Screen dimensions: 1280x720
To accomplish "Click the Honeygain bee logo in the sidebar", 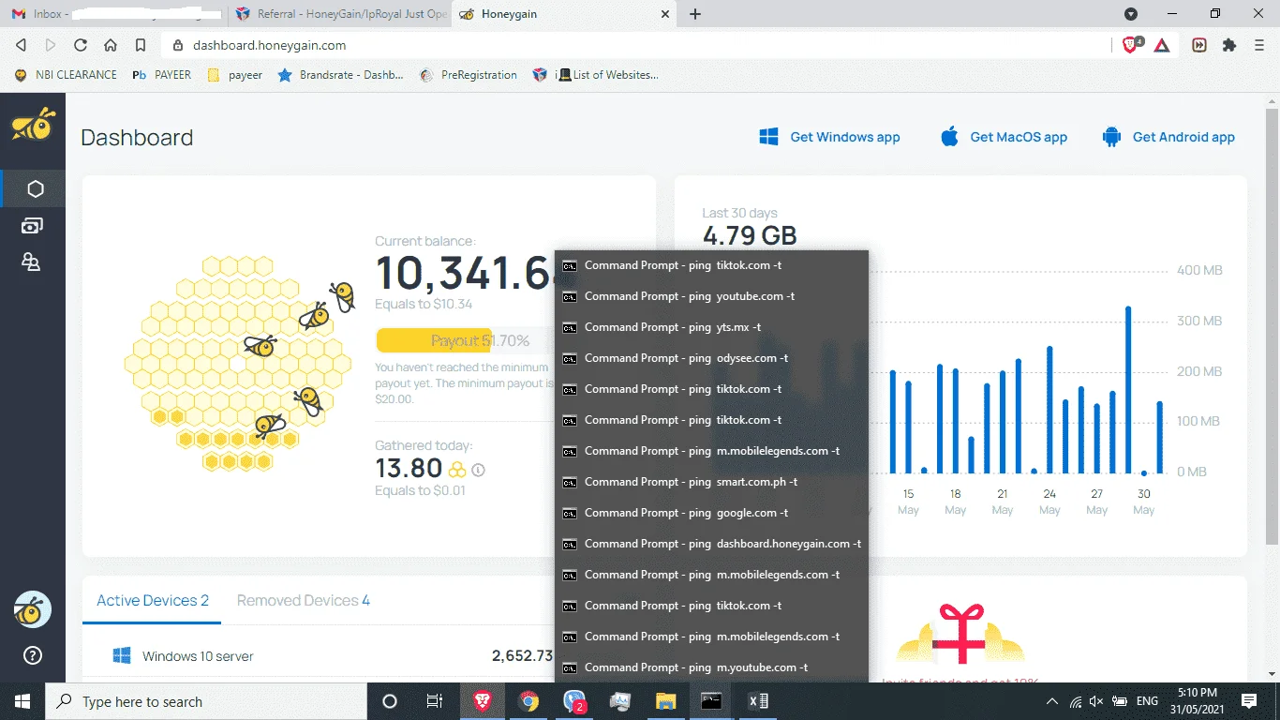I will [x=33, y=125].
